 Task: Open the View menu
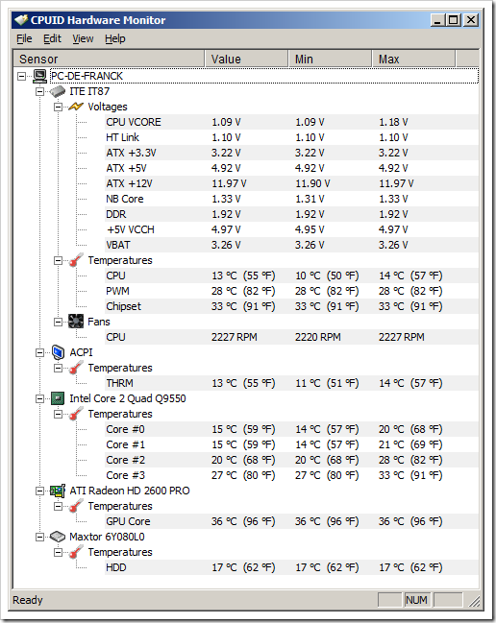(83, 39)
